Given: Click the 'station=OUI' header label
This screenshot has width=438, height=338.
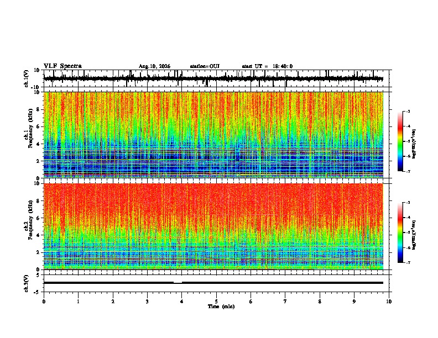Looking at the screenshot, I should click(x=205, y=66).
